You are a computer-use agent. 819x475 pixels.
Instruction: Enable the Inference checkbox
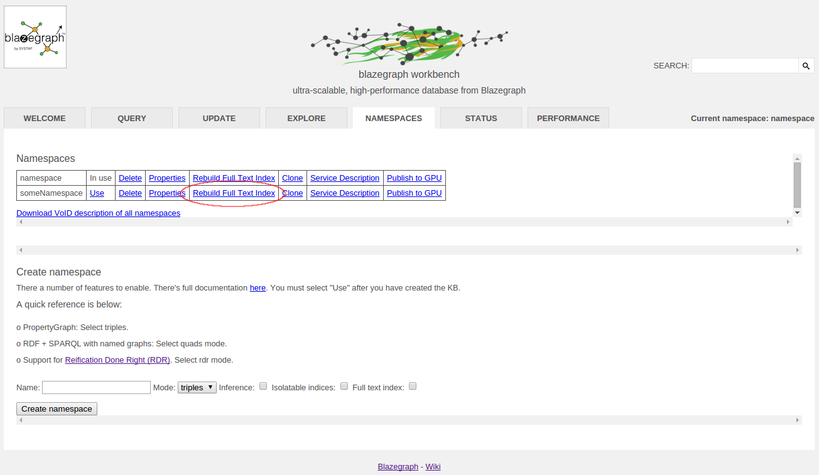point(263,387)
